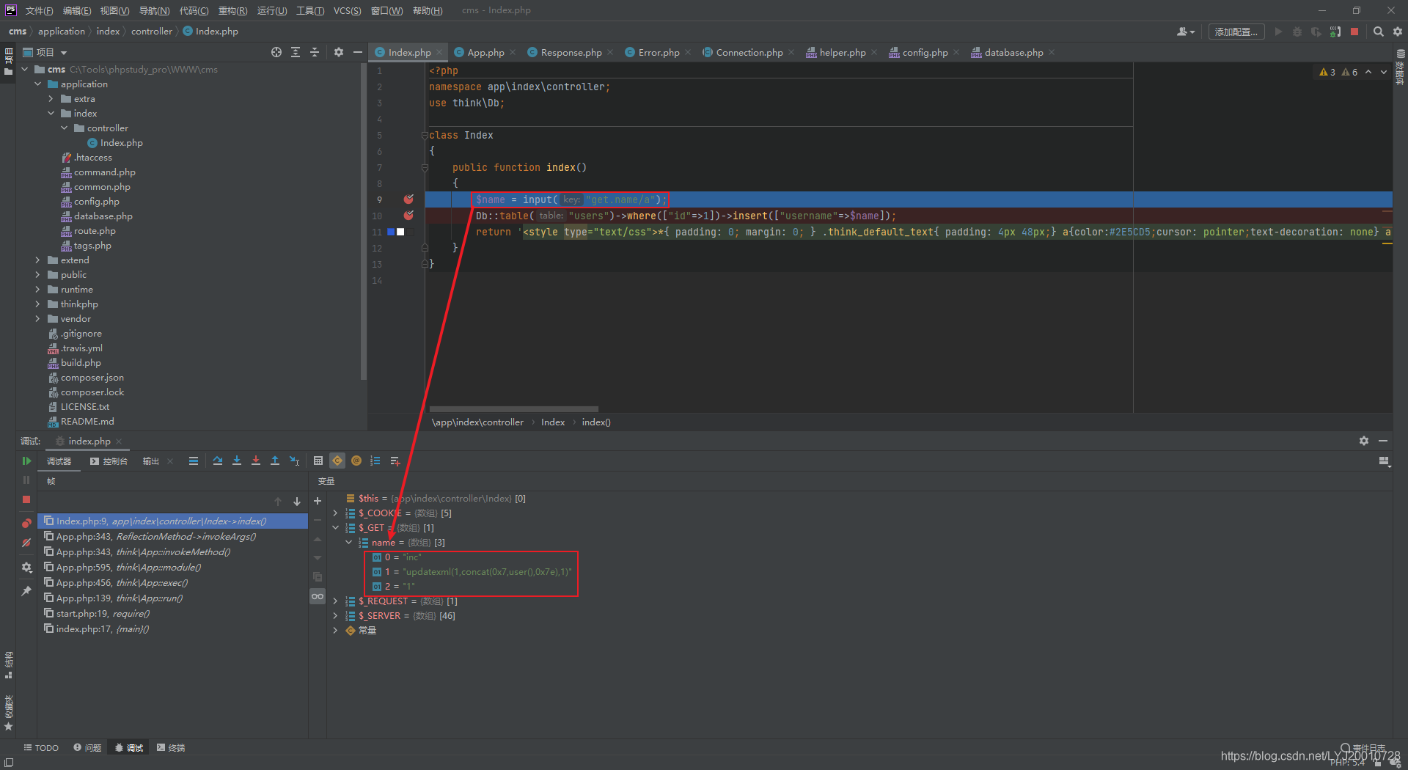Add a new watch with plus icon

pyautogui.click(x=318, y=501)
